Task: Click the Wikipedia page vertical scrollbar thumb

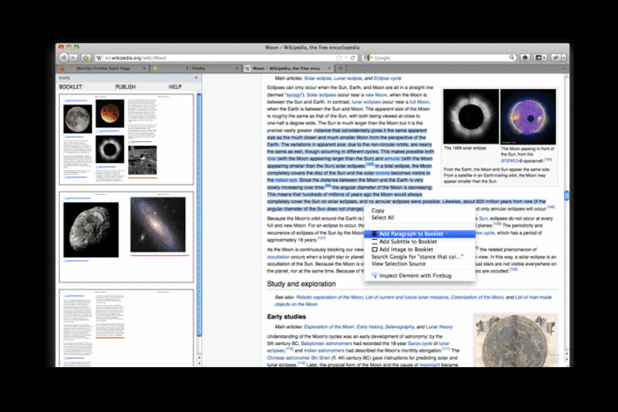Action: point(567,195)
